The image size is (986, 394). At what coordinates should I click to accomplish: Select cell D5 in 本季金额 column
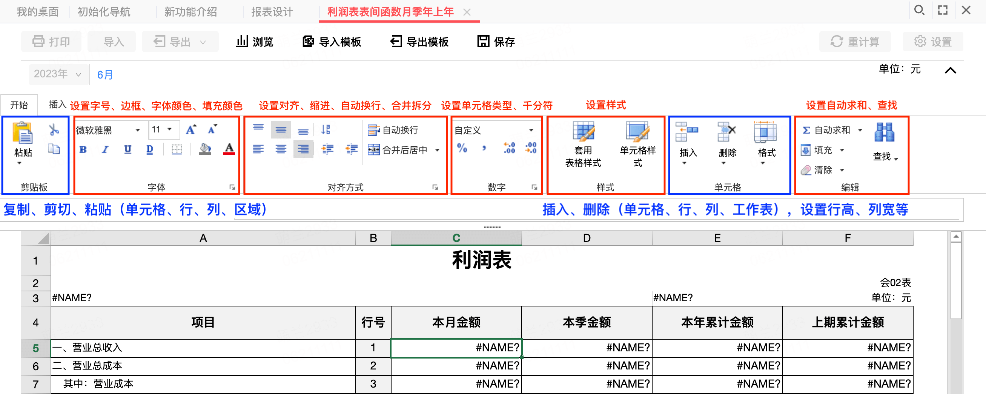pos(587,348)
